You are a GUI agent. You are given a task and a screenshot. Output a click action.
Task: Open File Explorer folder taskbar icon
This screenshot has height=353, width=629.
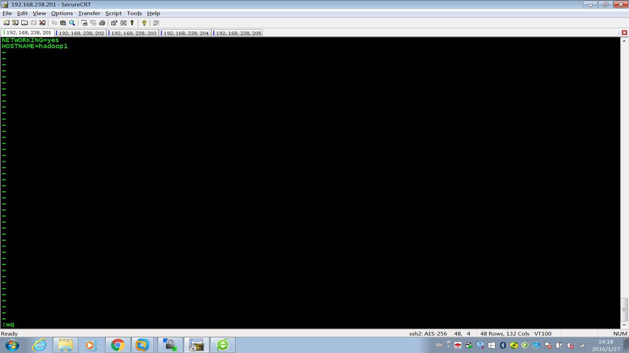pos(65,345)
